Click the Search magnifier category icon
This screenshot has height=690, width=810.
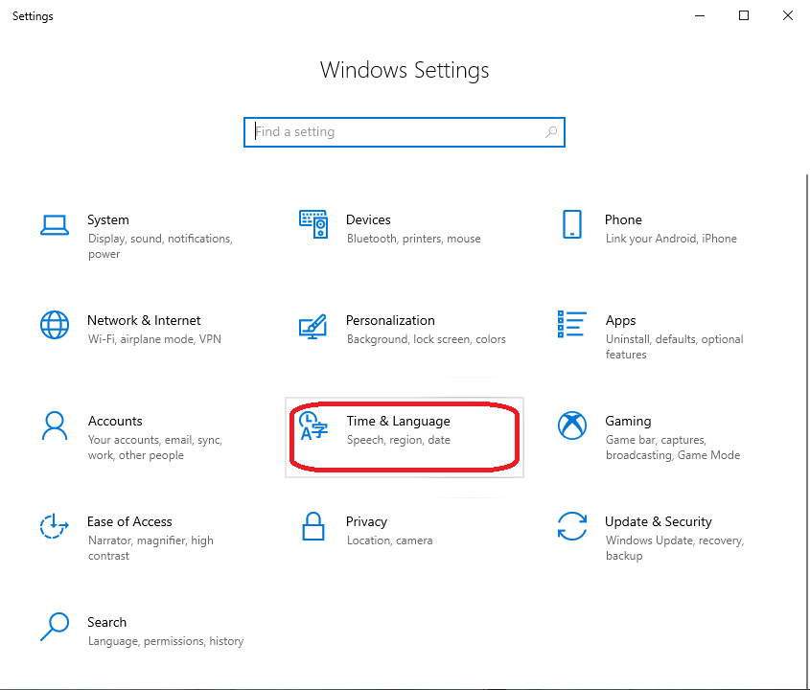coord(55,627)
